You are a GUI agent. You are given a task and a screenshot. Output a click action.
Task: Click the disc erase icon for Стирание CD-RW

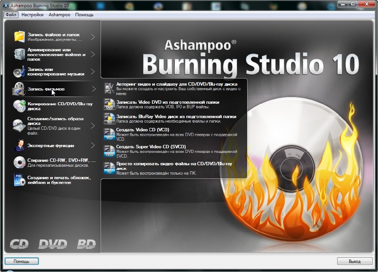click(19, 163)
